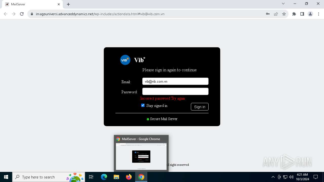Click the Please sign in again text
This screenshot has width=324, height=182.
[x=169, y=70]
